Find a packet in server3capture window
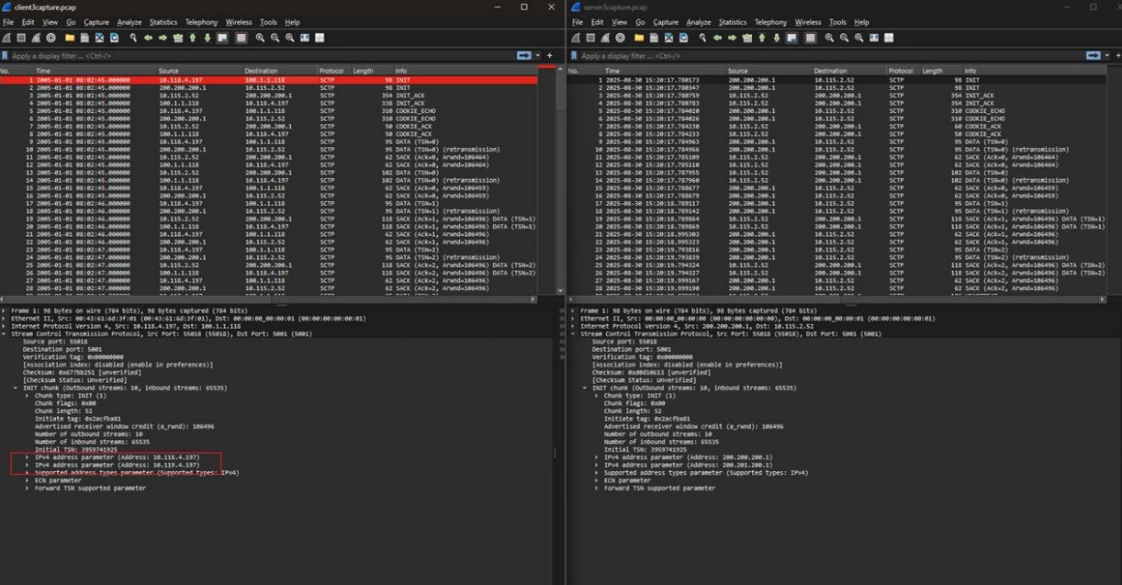The width and height of the screenshot is (1122, 585). (x=702, y=38)
